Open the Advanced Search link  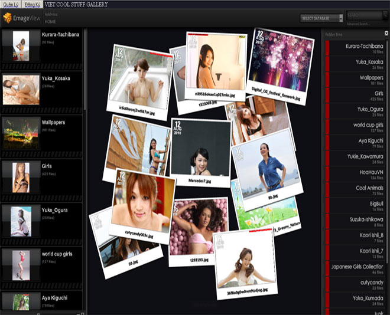pyautogui.click(x=358, y=24)
